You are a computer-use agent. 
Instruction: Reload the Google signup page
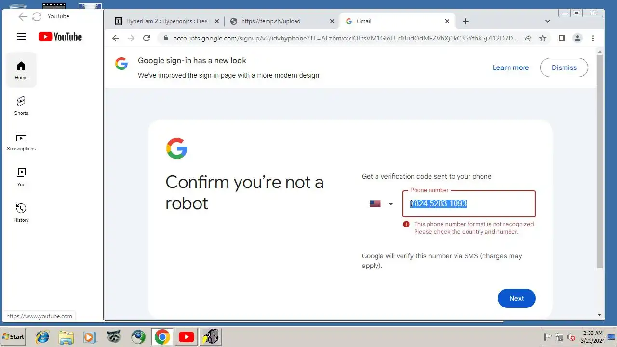click(x=147, y=38)
